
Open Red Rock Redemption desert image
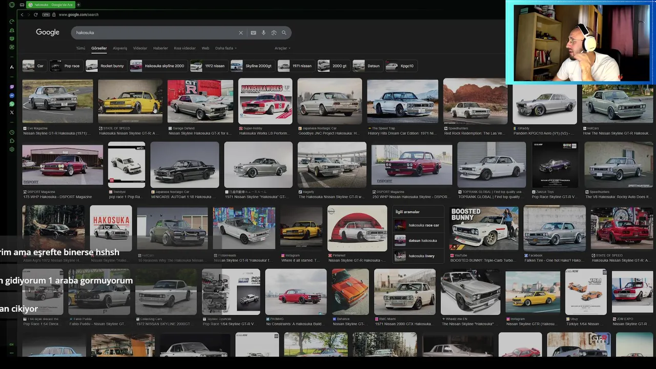point(475,101)
